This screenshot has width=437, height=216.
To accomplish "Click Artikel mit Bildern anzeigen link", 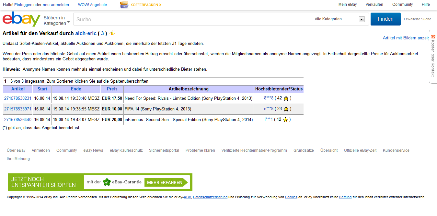I will click(407, 38).
